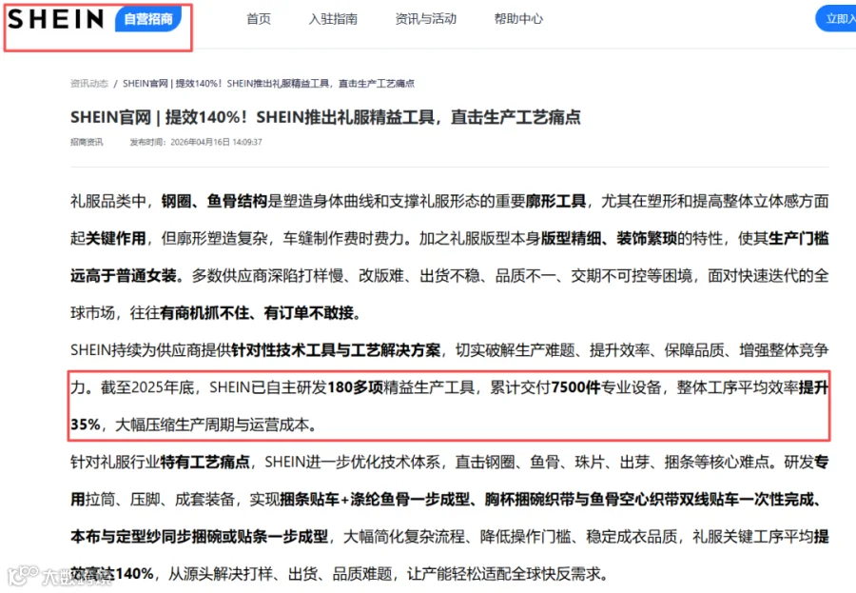Click the bold text 特有工艺痛点
Image resolution: width=856 pixels, height=593 pixels.
tap(204, 463)
